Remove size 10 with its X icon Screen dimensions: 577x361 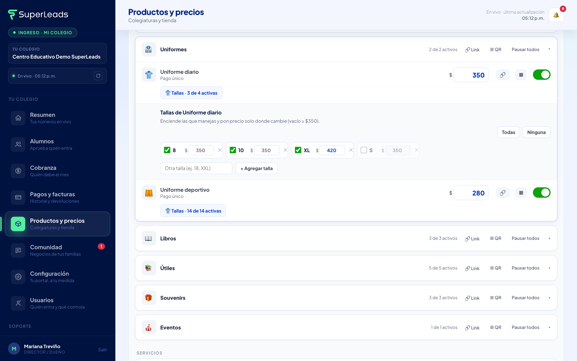[285, 150]
